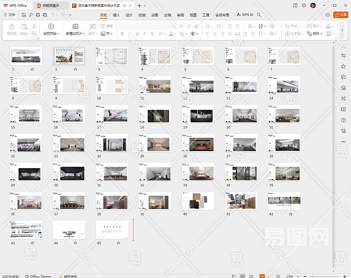Click the search magnifier icon in menu bar
This screenshot has height=278, width=351.
(259, 15)
